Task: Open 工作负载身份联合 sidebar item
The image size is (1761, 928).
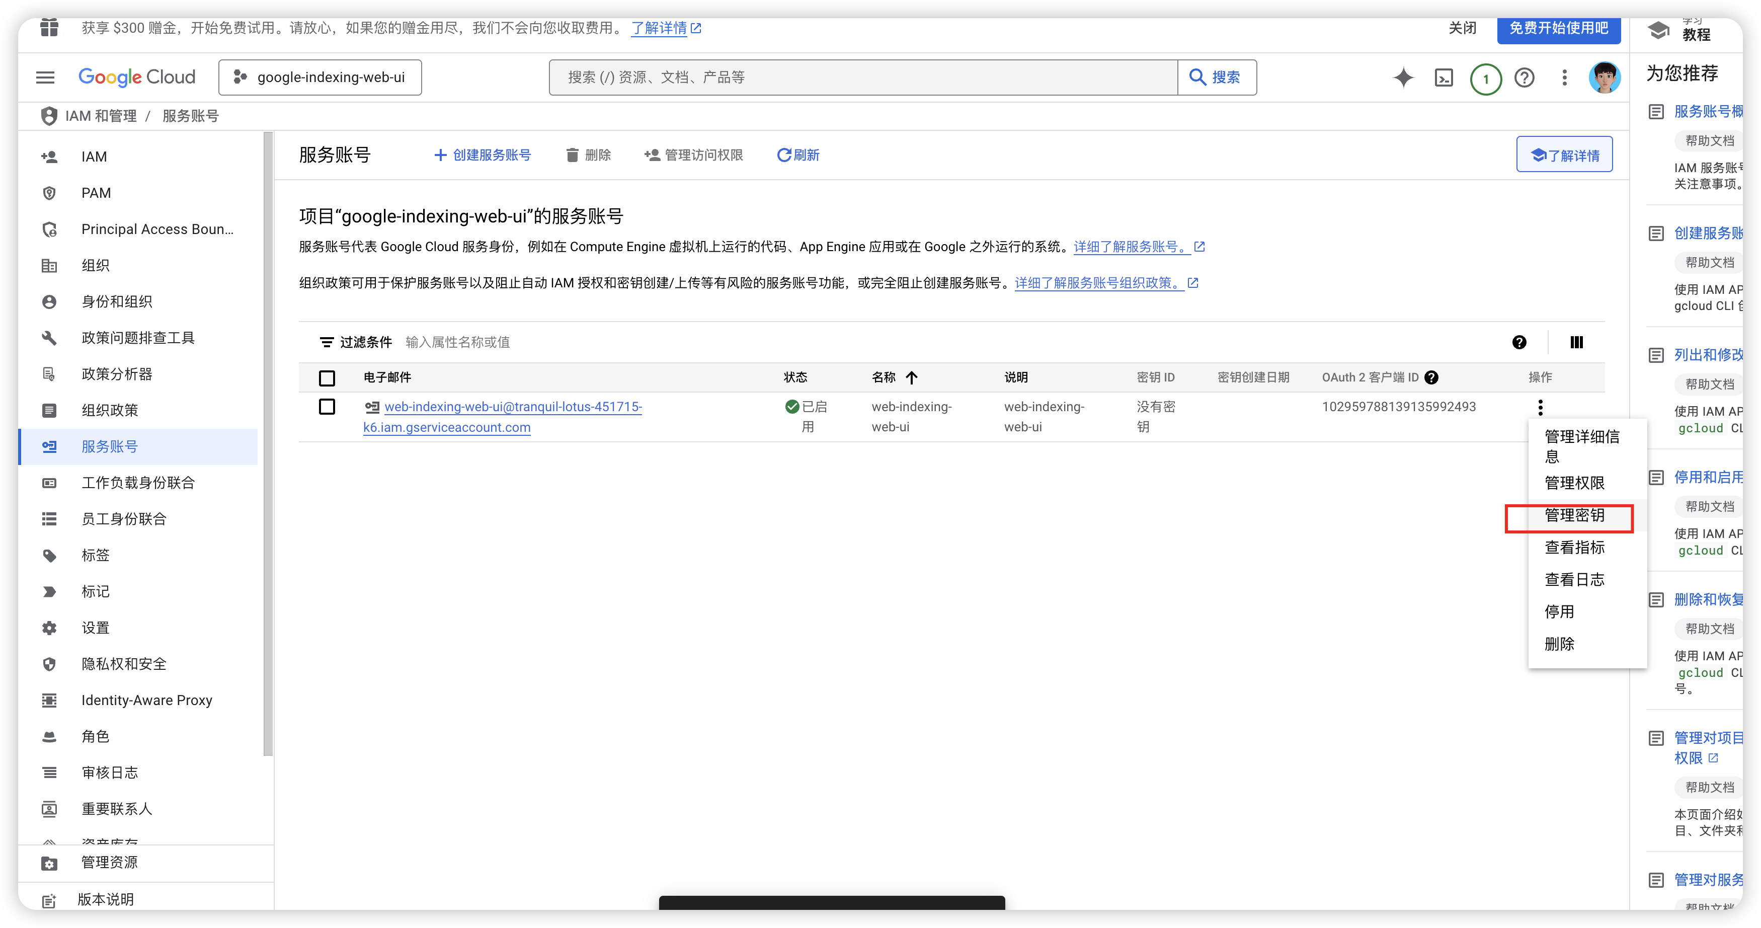Action: [x=138, y=483]
